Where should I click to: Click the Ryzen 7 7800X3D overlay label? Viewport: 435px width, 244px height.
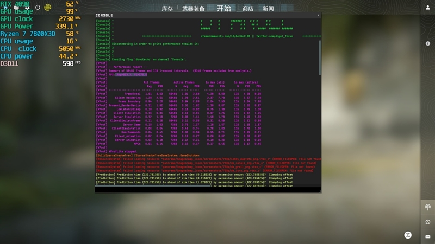[28, 34]
